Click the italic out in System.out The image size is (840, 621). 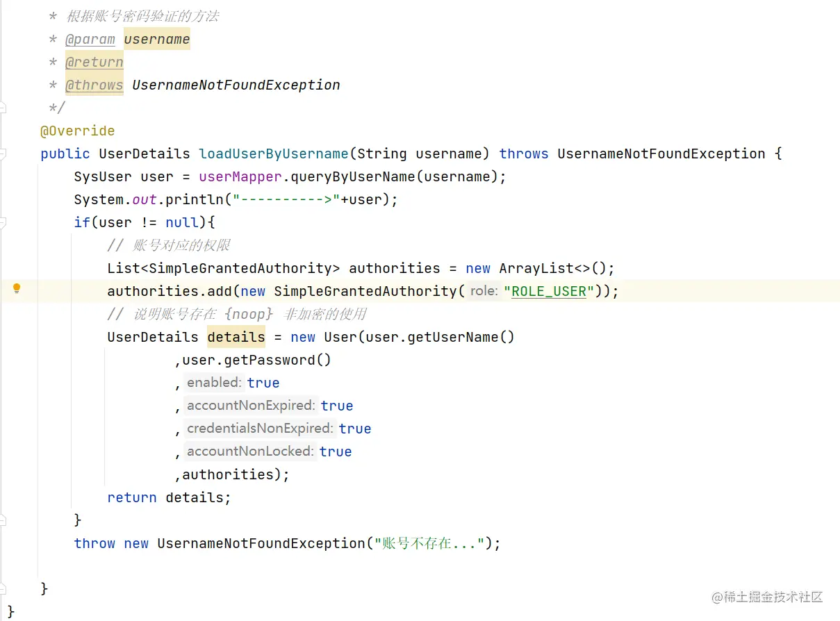coord(145,199)
